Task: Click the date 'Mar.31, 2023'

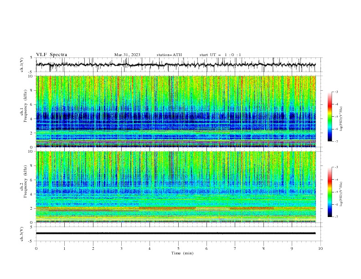Action: point(127,55)
